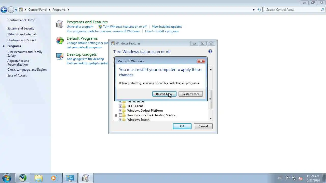Open Clock, Language, and Region
The image size is (326, 183).
click(x=27, y=70)
